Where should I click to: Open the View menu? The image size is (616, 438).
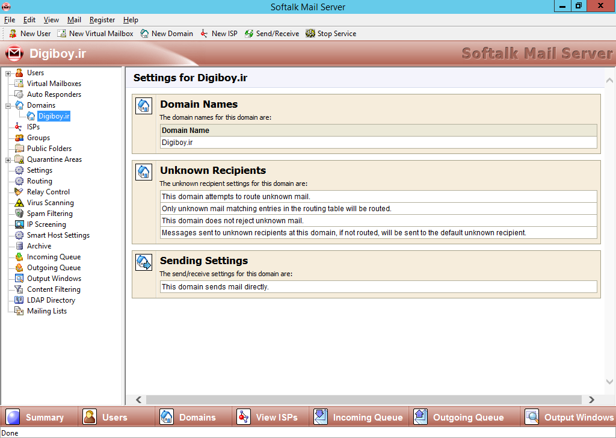pos(51,20)
